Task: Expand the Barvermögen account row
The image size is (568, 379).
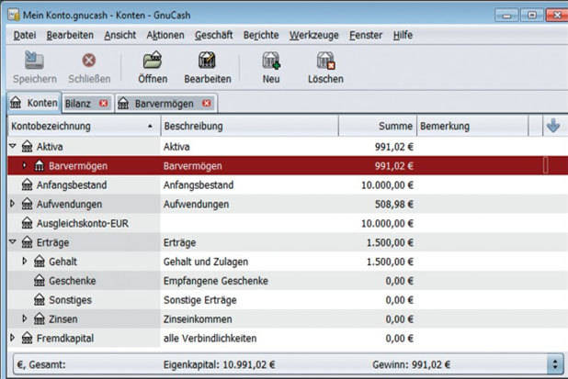Action: click(25, 165)
